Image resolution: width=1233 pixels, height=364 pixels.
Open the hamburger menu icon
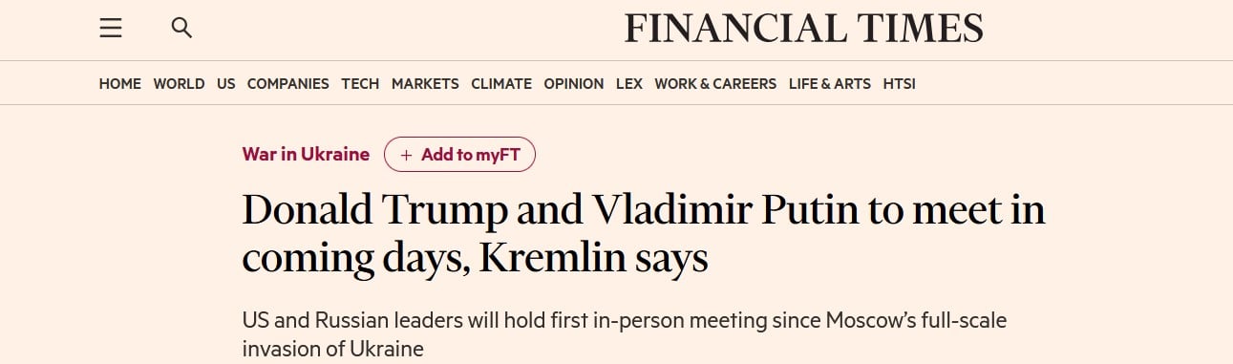(111, 29)
